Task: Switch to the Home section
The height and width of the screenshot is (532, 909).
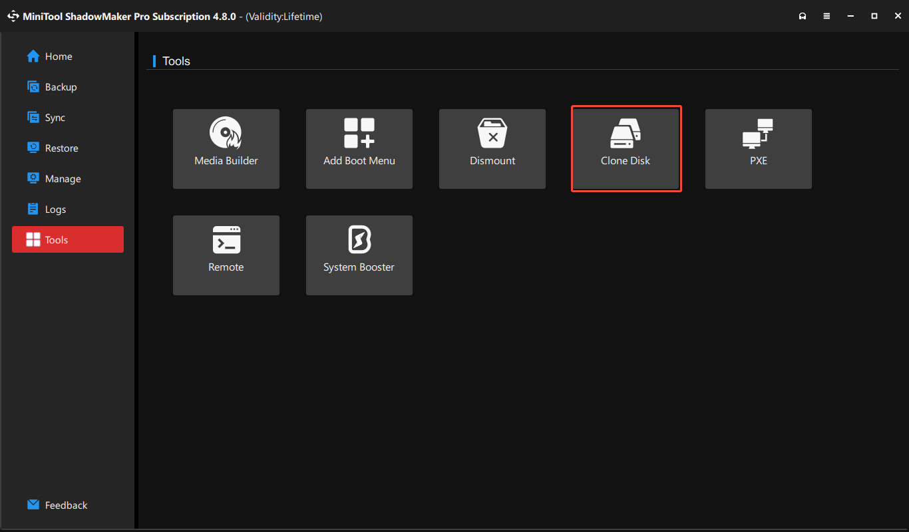Action: click(57, 56)
